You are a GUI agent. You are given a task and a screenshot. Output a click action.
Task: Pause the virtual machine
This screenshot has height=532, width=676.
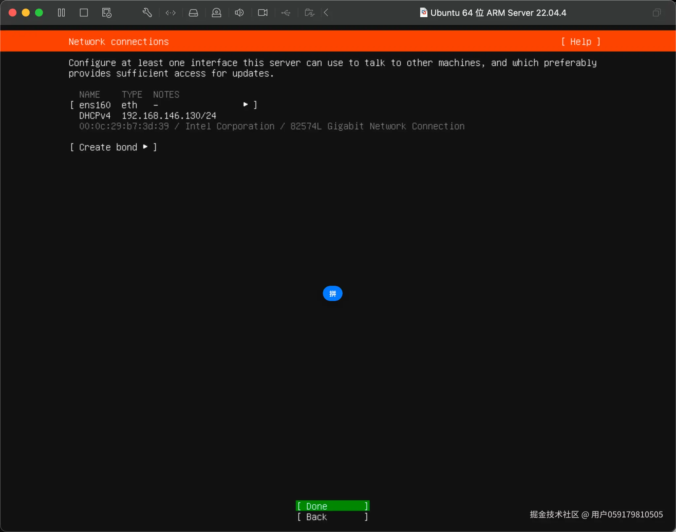[x=61, y=13]
